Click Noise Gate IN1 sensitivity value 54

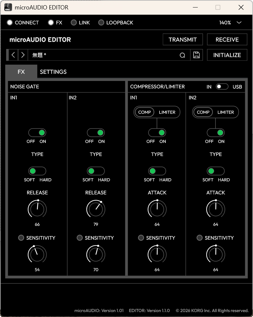[37, 270]
